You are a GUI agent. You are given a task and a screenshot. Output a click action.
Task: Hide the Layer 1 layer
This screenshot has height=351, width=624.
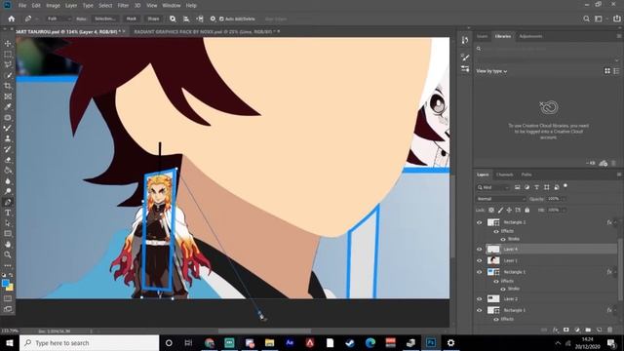(479, 260)
